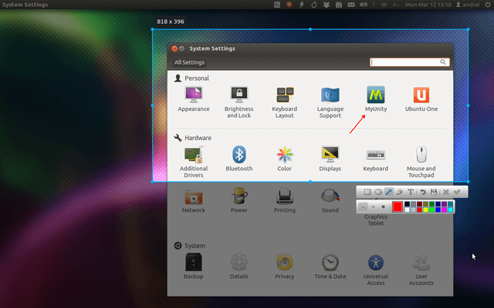Open Brightness and Lock settings

pyautogui.click(x=239, y=102)
